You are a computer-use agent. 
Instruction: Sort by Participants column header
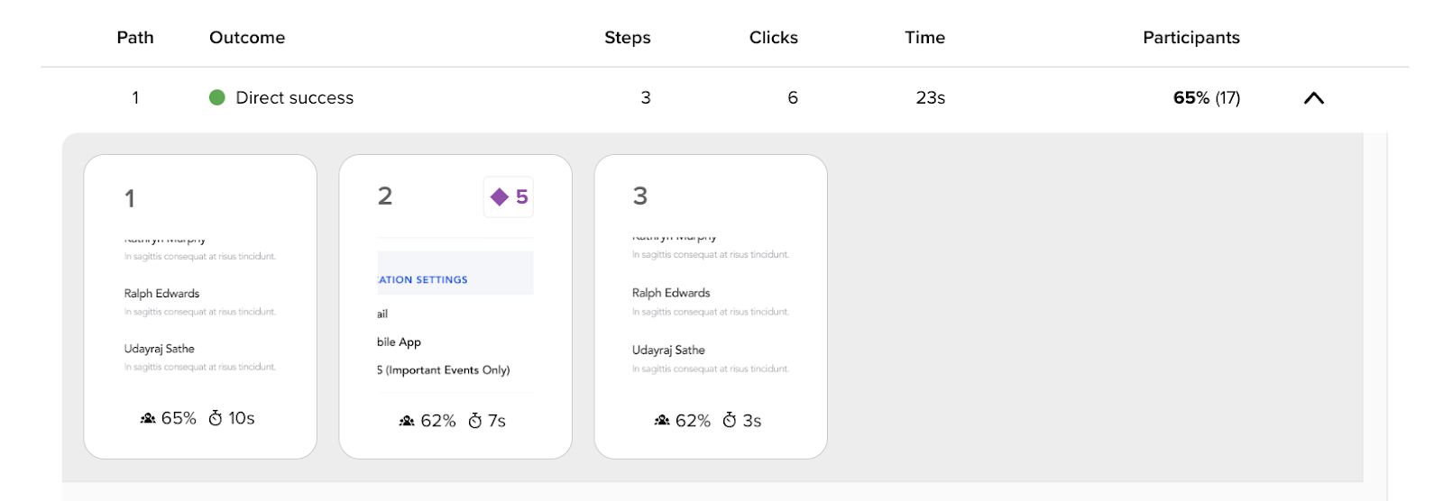(x=1191, y=38)
